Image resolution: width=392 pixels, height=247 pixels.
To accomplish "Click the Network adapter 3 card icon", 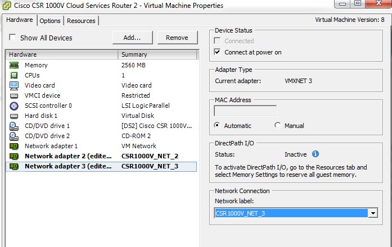I will (x=14, y=166).
